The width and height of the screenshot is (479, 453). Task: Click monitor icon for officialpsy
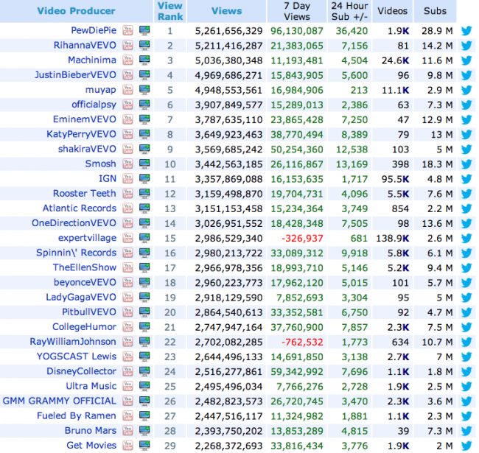click(x=144, y=105)
